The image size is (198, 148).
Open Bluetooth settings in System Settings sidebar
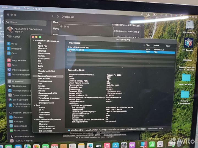tap(14, 49)
